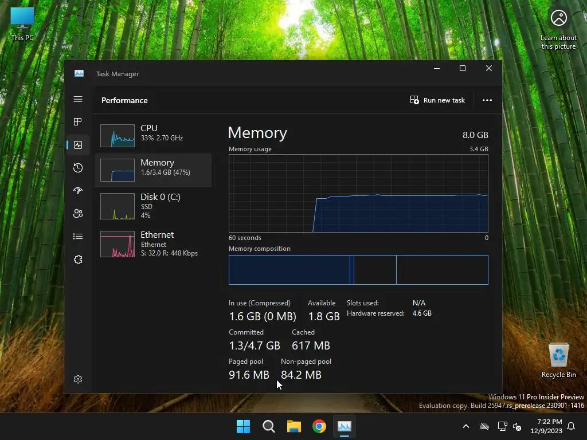The width and height of the screenshot is (587, 440).
Task: Select the Performance page icon in sidebar
Action: click(x=78, y=145)
